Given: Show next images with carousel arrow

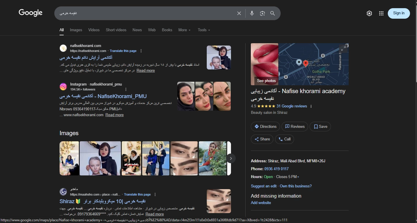Looking at the screenshot, I should (x=231, y=158).
